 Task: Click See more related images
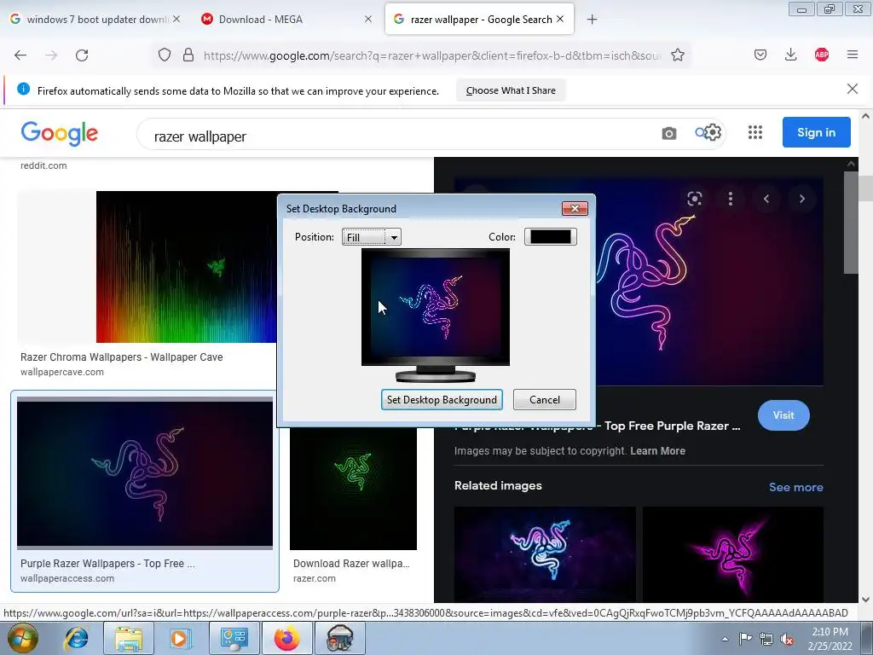pyautogui.click(x=795, y=487)
